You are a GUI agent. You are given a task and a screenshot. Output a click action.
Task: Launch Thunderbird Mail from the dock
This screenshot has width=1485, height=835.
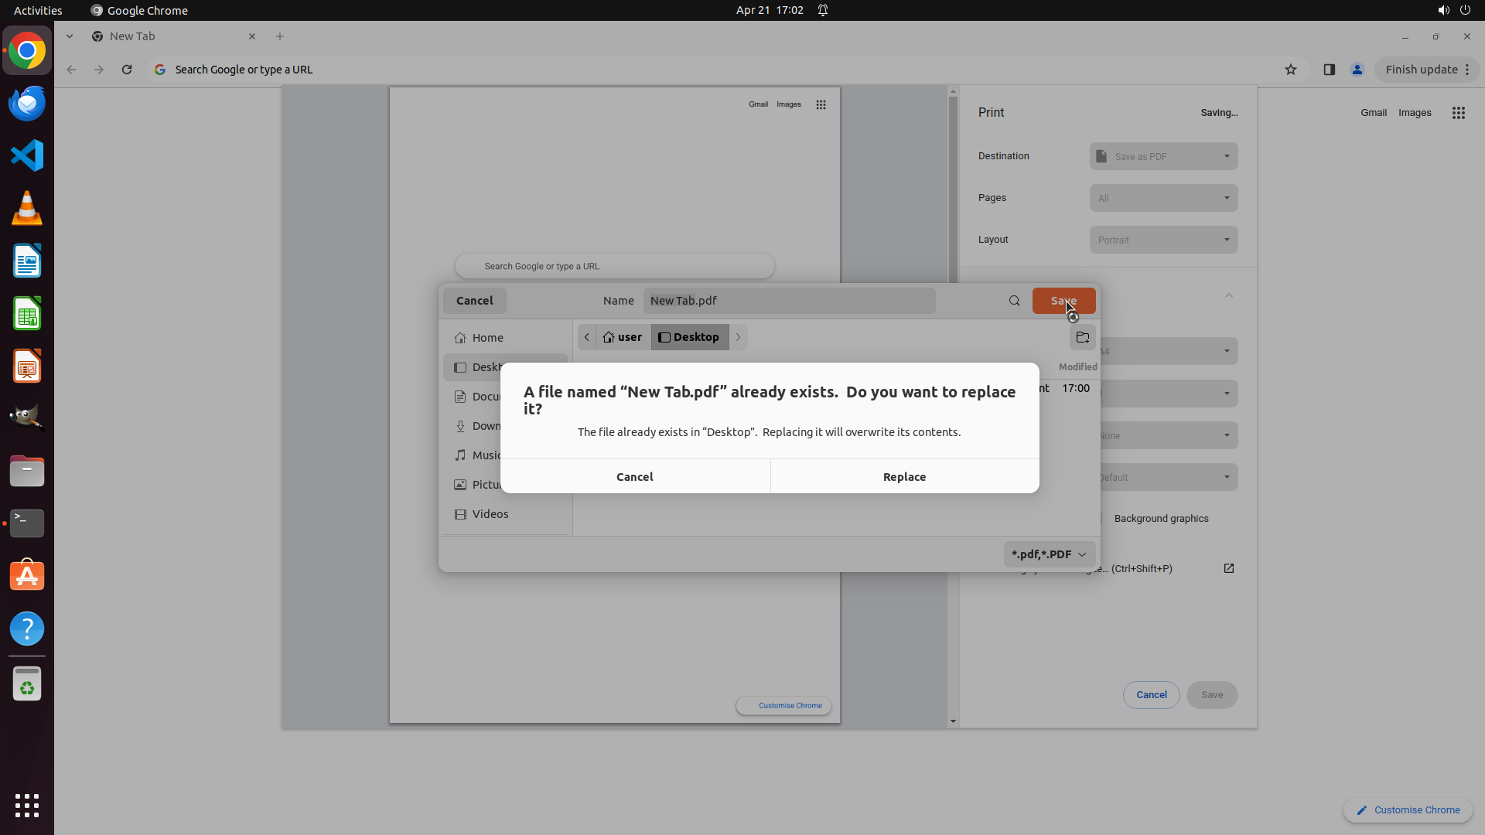click(x=27, y=104)
